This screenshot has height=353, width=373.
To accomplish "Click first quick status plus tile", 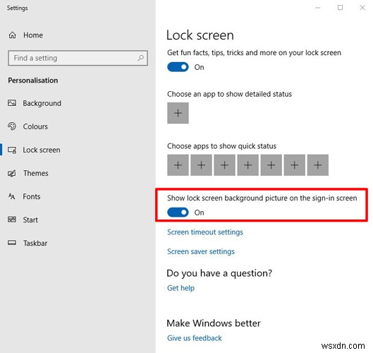I will coord(178,165).
